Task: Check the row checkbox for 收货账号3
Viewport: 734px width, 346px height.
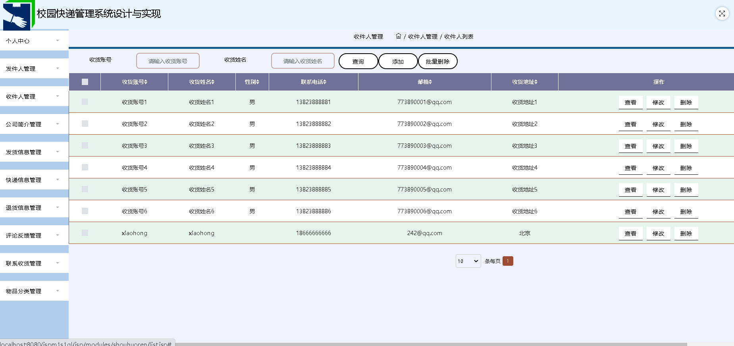Action: (85, 145)
